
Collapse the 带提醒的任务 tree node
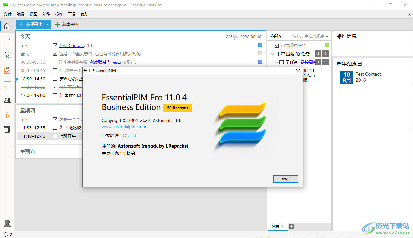272,54
